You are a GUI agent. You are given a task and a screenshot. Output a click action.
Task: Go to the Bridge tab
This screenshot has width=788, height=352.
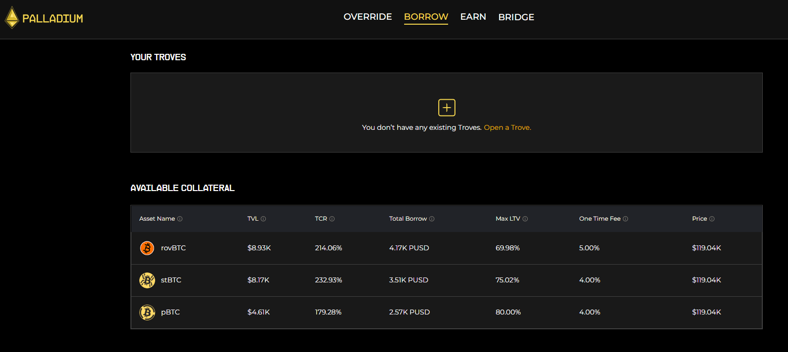coord(516,17)
